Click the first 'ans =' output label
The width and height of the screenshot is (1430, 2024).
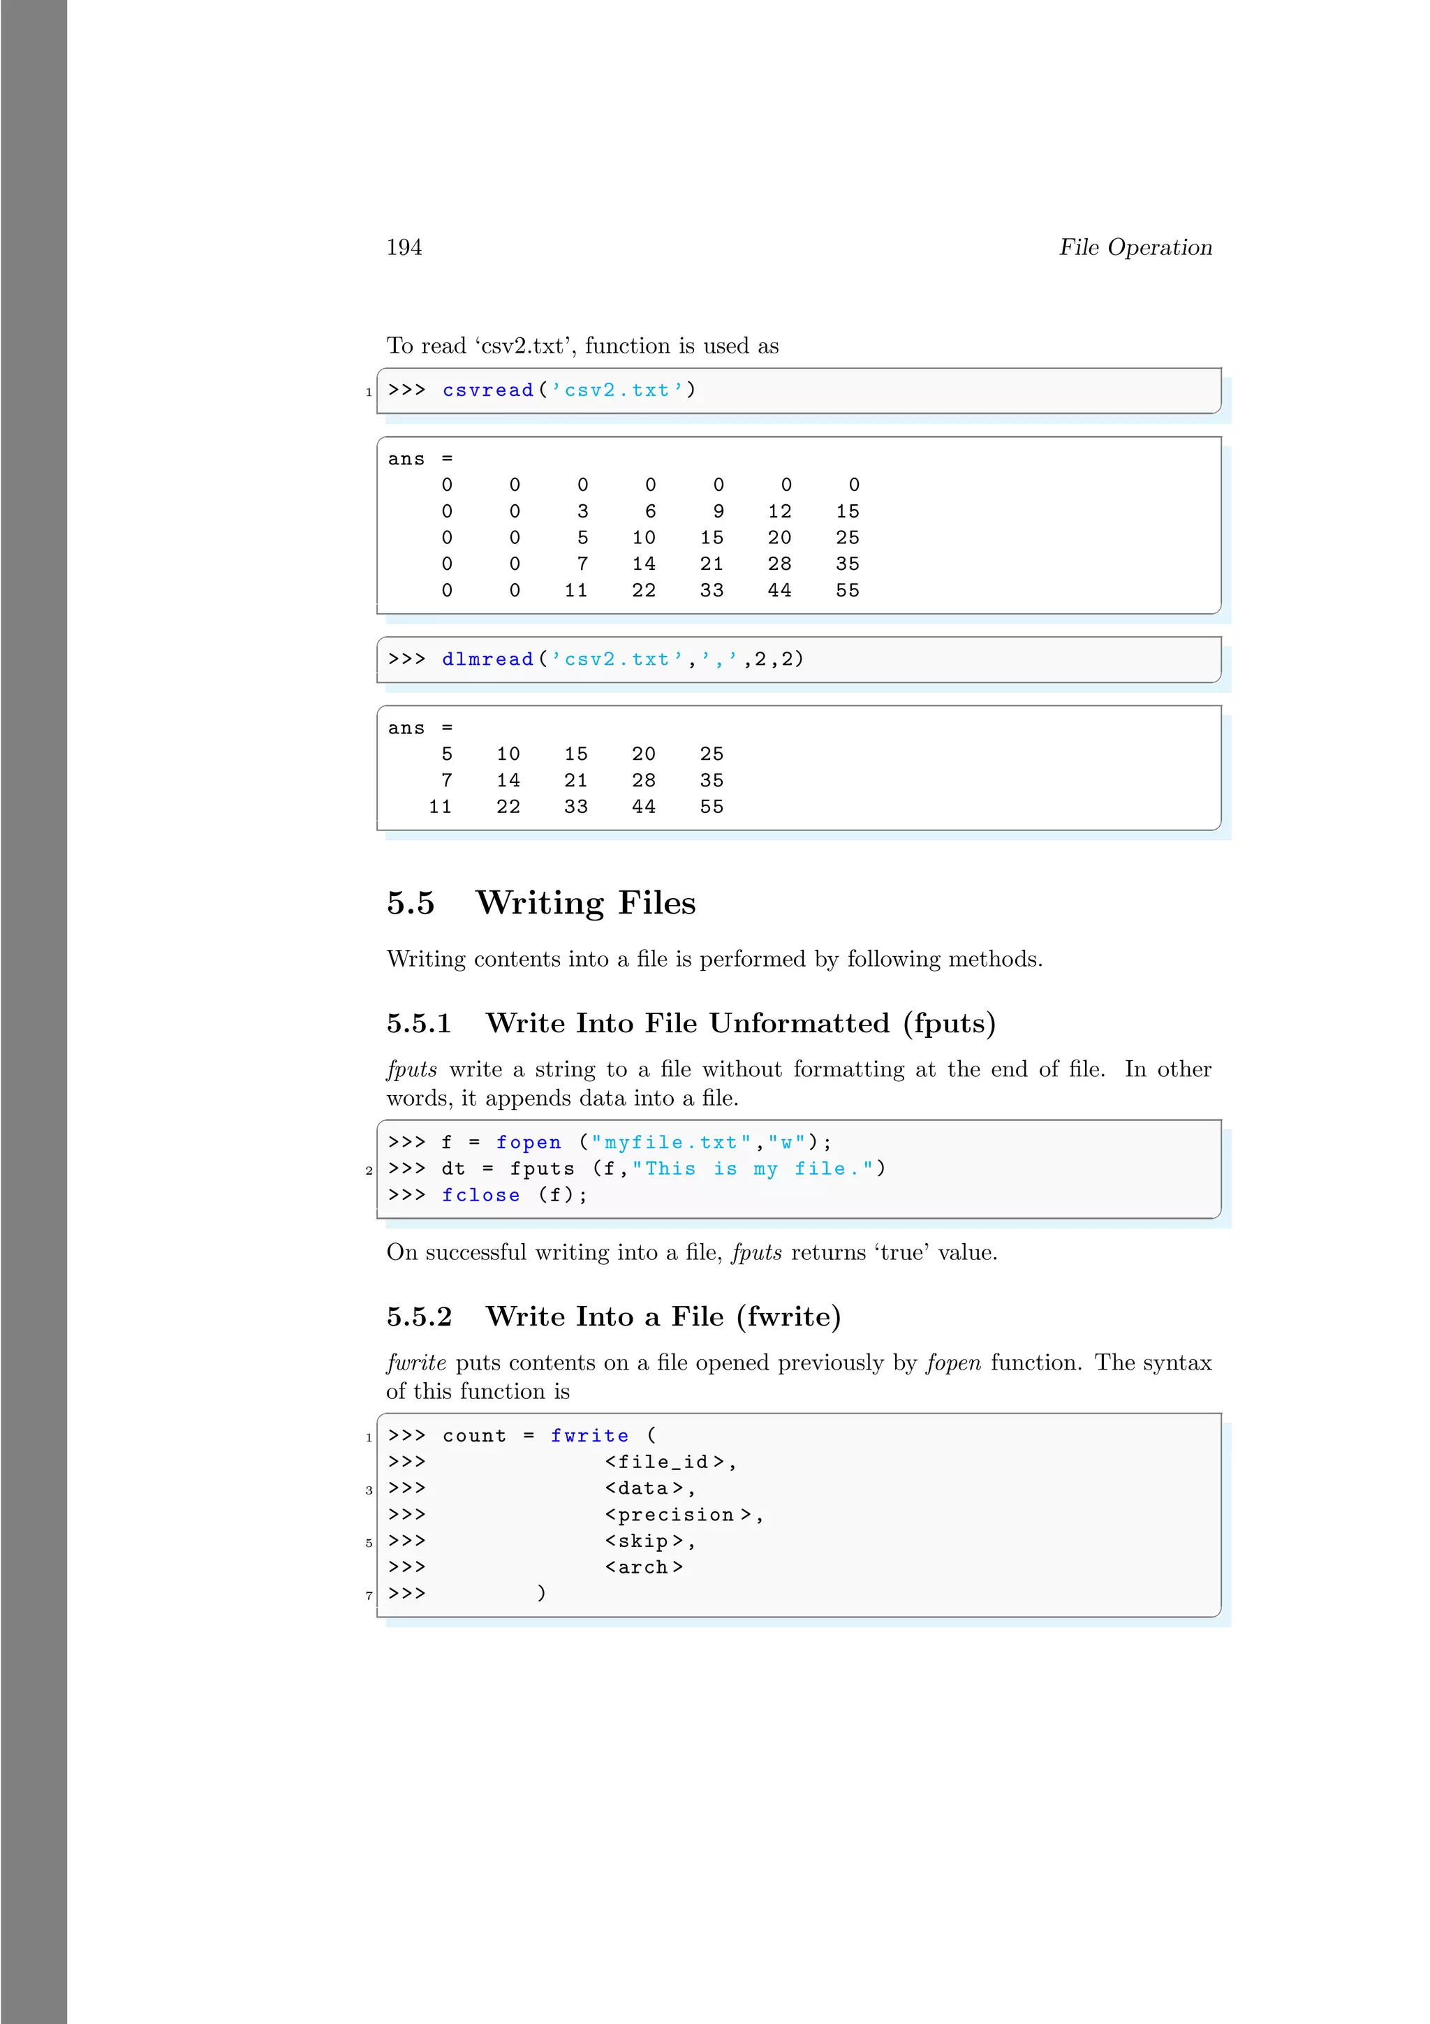[x=420, y=460]
